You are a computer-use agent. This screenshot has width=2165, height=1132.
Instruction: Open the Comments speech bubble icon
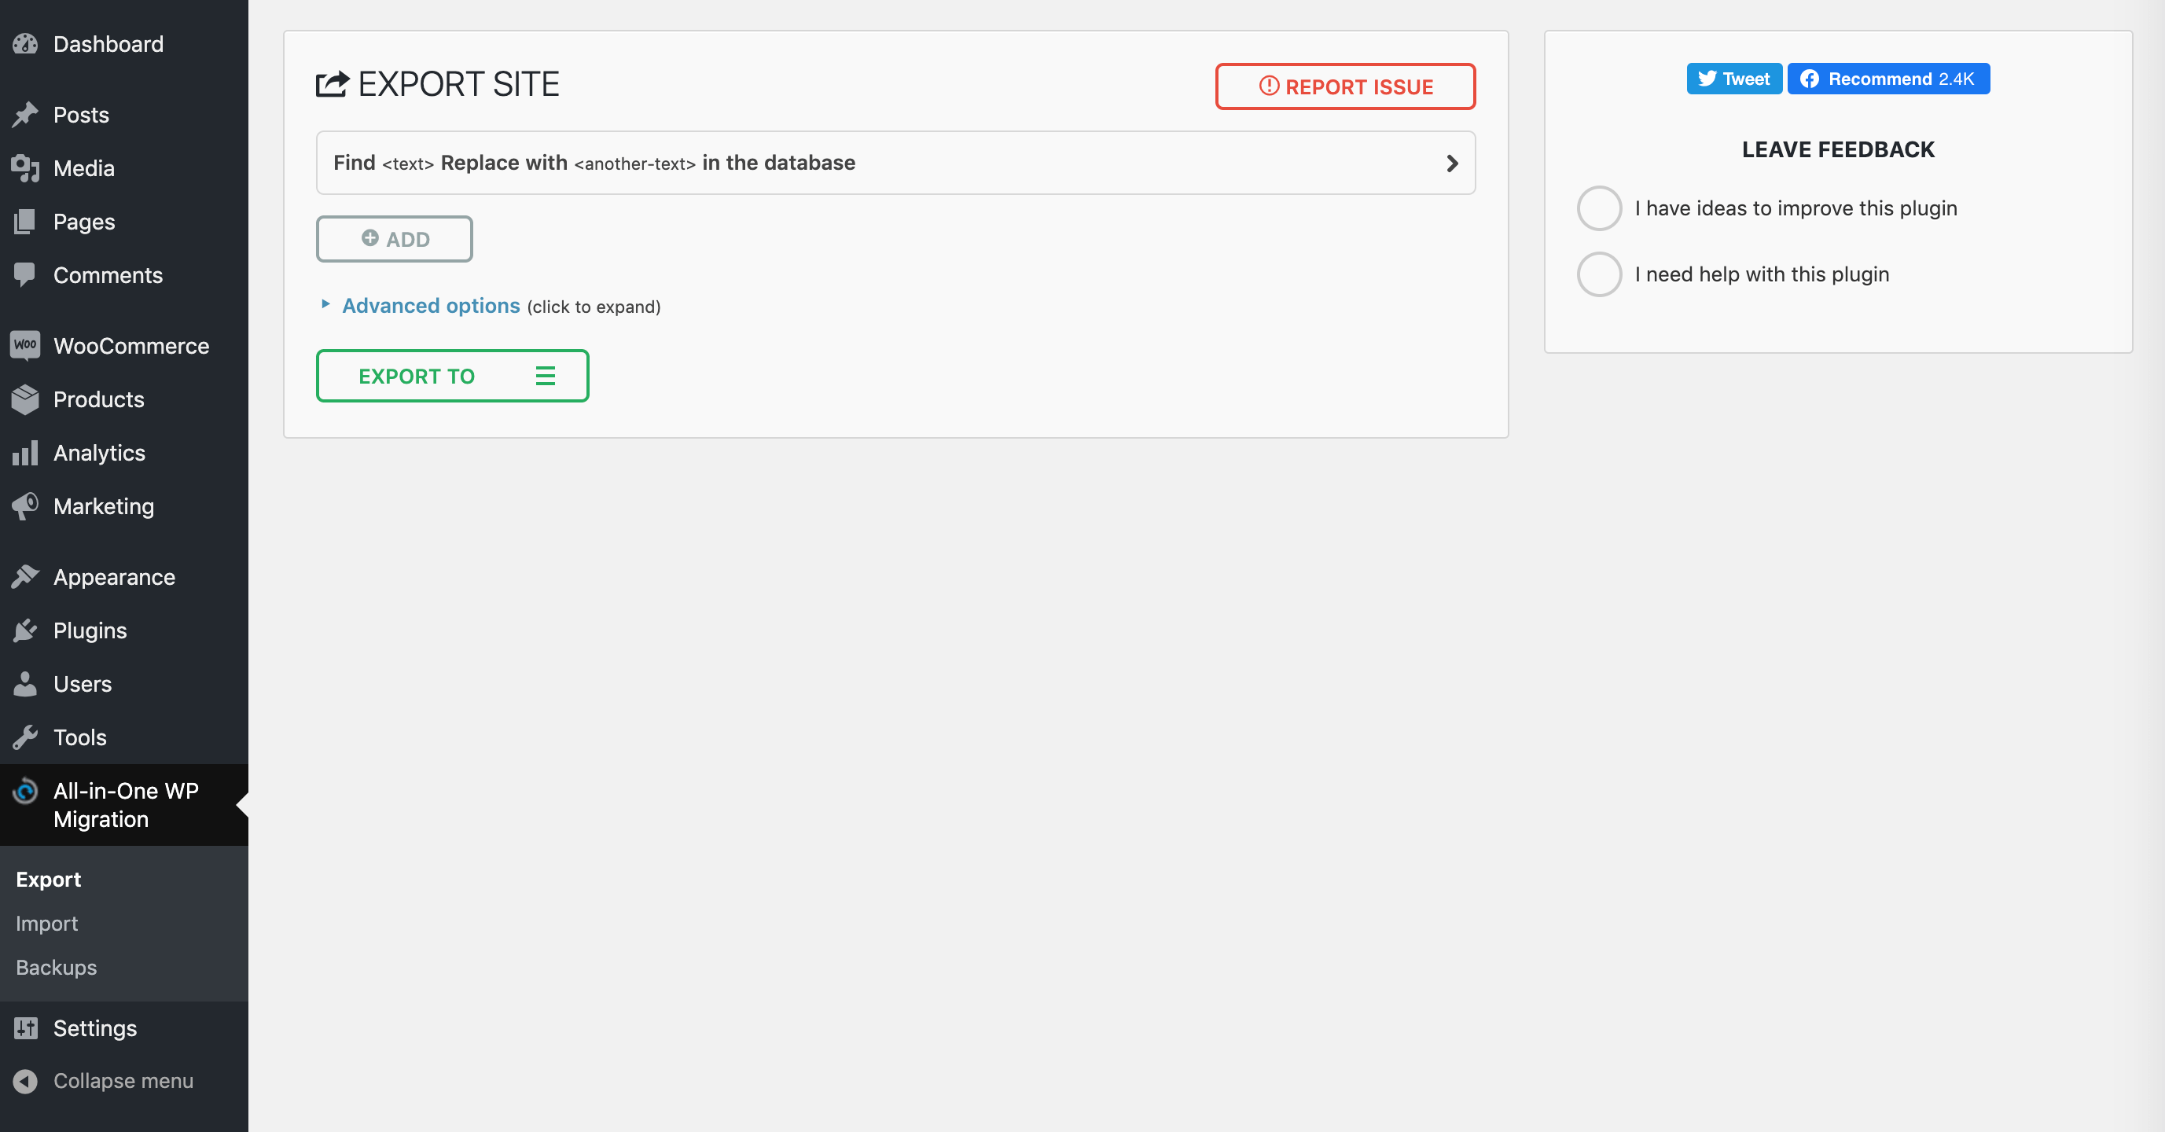coord(25,274)
